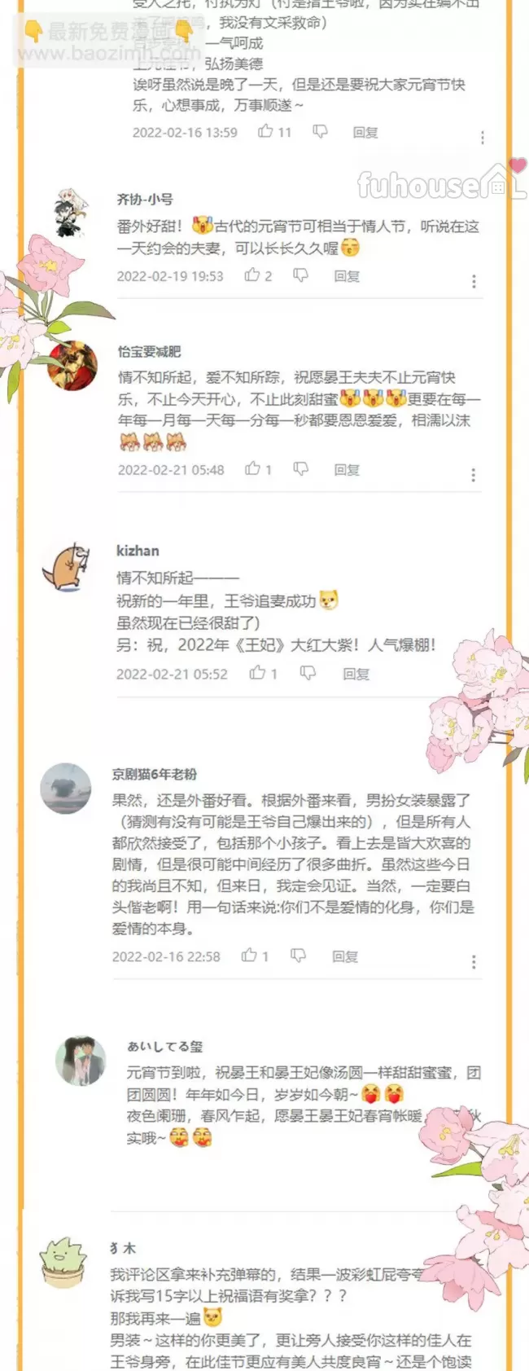Reply to the comment by kizhan
Image resolution: width=529 pixels, height=1371 pixels.
356,674
